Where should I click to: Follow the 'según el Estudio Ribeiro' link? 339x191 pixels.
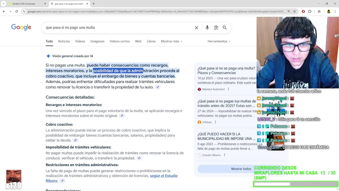[164, 176]
